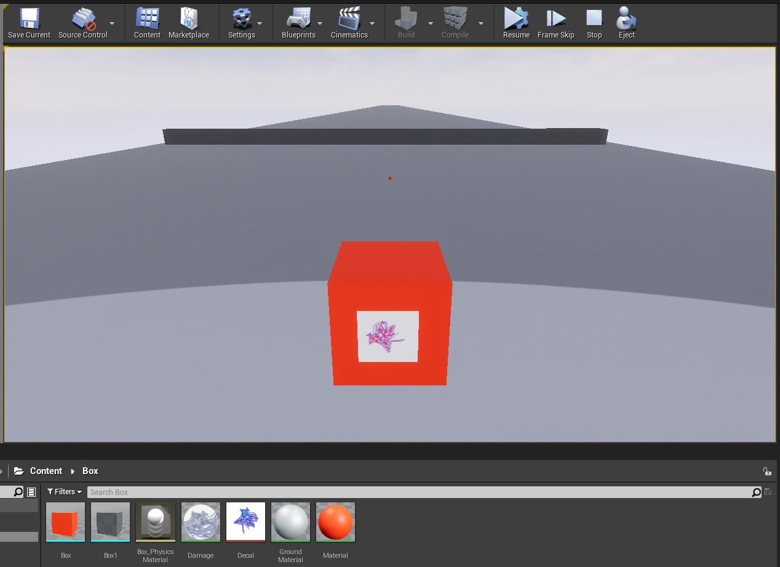
Task: Expand the Build options dropdown arrow
Action: pyautogui.click(x=431, y=23)
